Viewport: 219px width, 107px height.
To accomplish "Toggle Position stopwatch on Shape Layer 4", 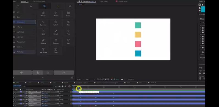I will pyautogui.click(x=25, y=94).
